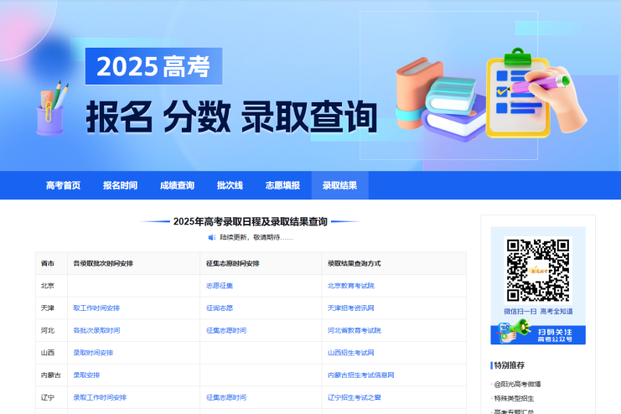Open @阳光高考微博 sidebar link
The height and width of the screenshot is (414, 621).
[517, 384]
